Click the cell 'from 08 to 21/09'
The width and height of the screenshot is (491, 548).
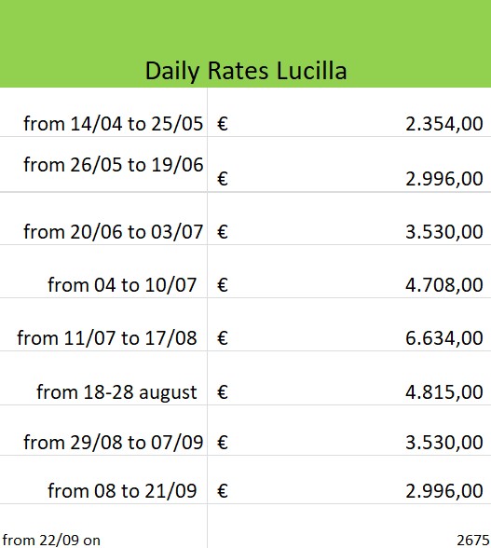(x=103, y=479)
